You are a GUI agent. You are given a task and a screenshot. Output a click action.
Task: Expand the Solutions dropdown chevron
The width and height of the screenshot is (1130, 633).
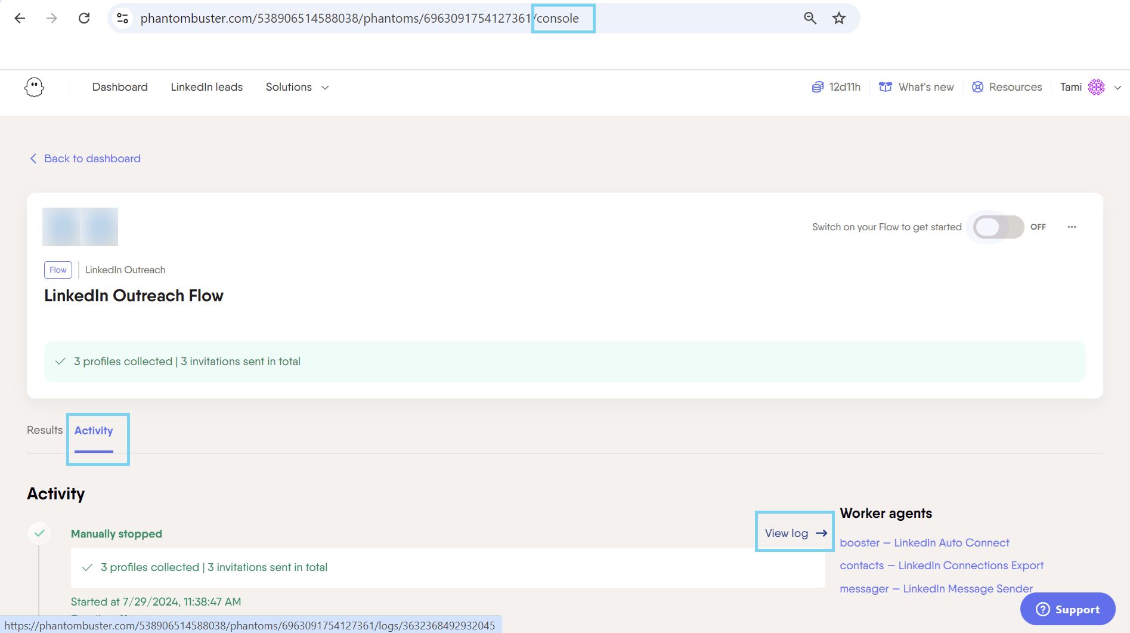pyautogui.click(x=325, y=88)
